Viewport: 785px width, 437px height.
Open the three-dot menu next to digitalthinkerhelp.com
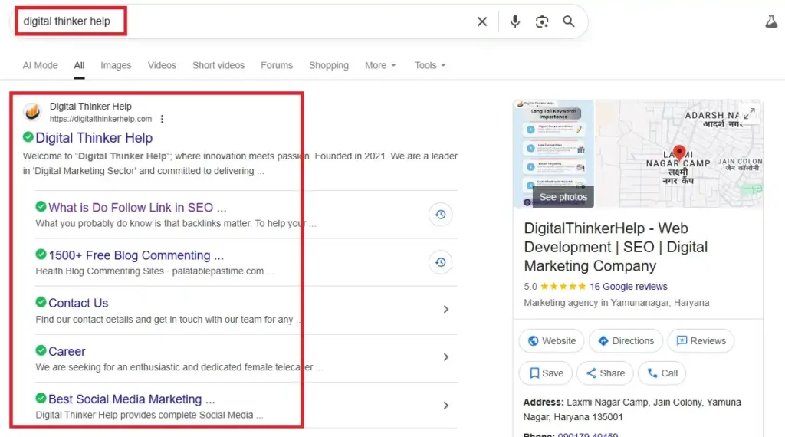coord(162,119)
